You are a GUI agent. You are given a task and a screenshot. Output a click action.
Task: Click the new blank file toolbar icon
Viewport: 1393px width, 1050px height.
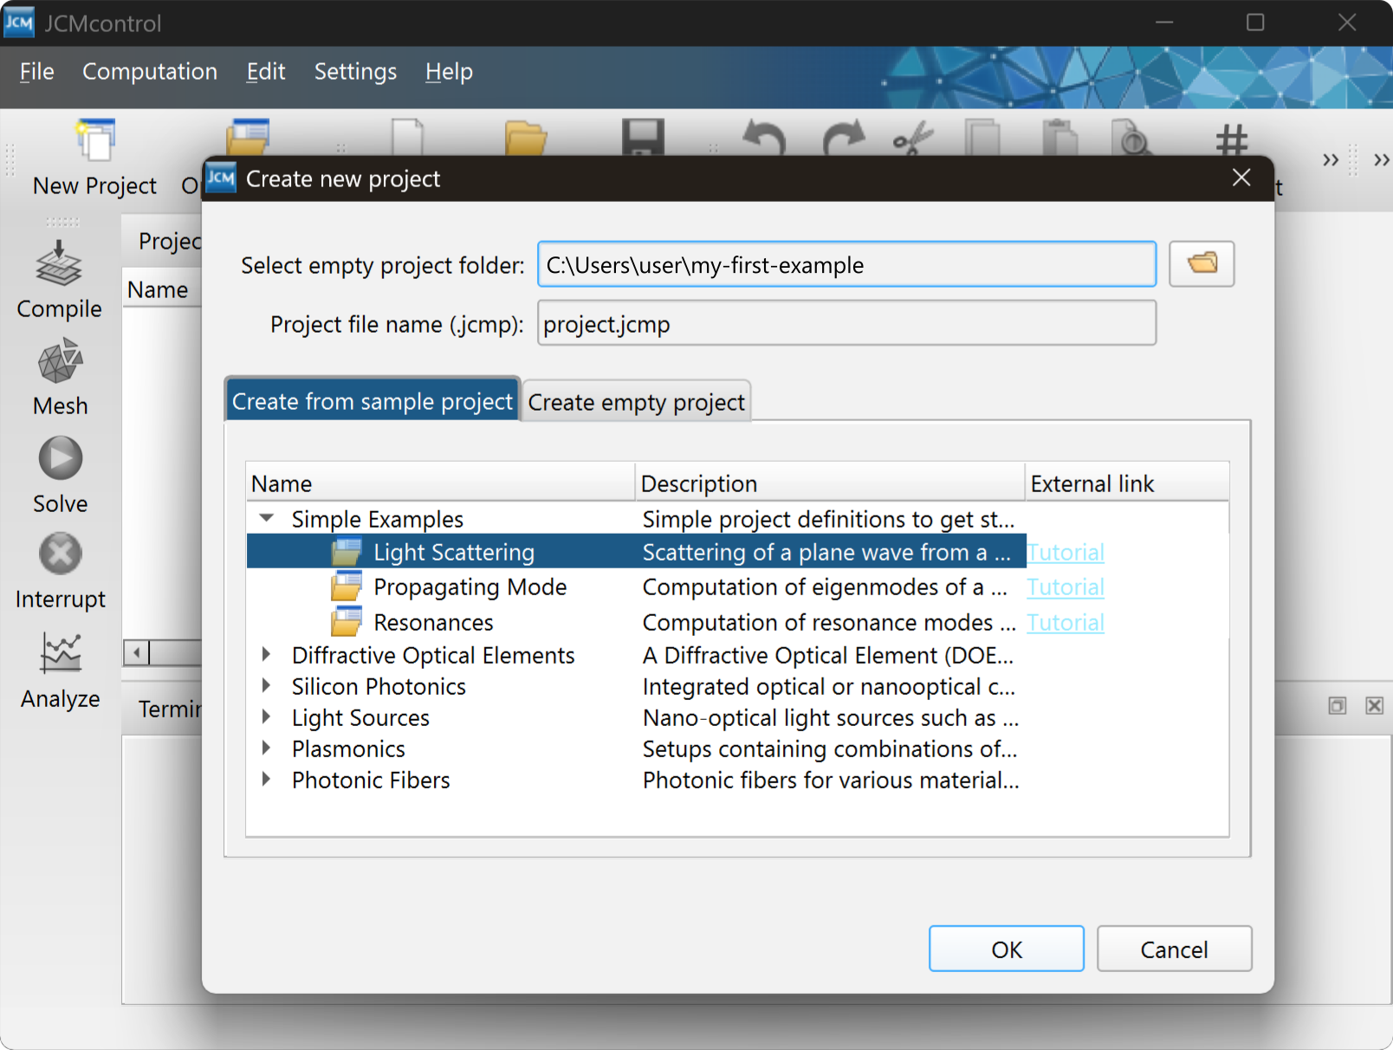click(x=408, y=137)
